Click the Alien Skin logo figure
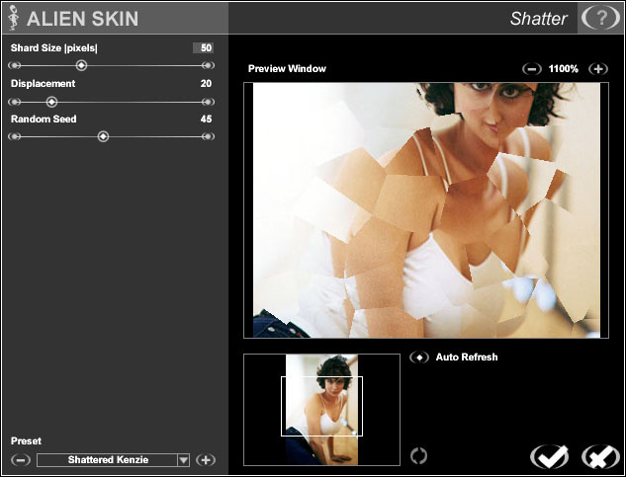Viewport: 626px width, 477px height. click(14, 18)
